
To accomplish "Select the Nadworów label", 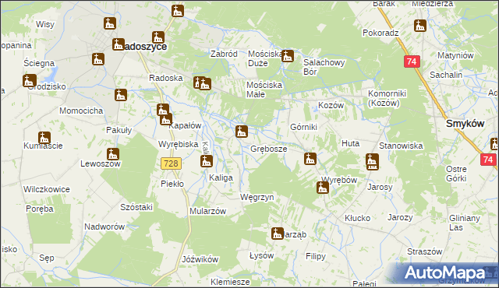I will coord(104,227).
